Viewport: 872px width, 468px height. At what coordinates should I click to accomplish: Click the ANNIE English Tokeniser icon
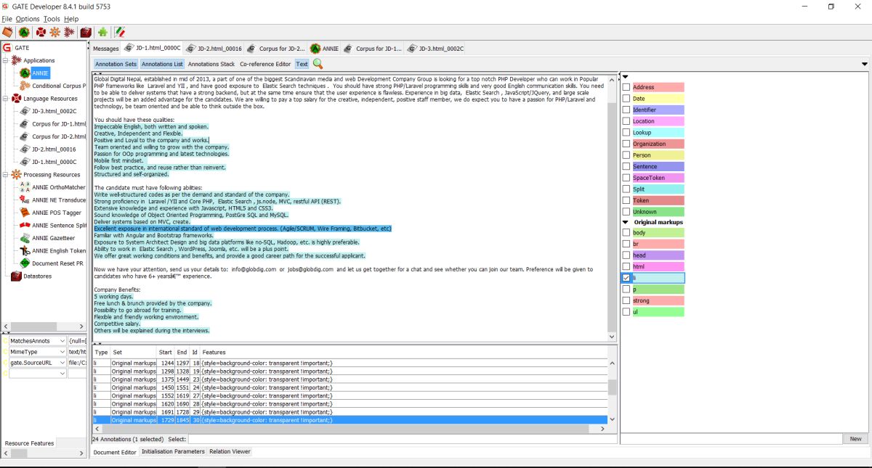coord(25,250)
